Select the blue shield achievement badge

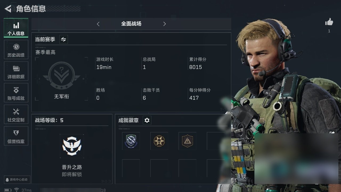click(x=131, y=141)
